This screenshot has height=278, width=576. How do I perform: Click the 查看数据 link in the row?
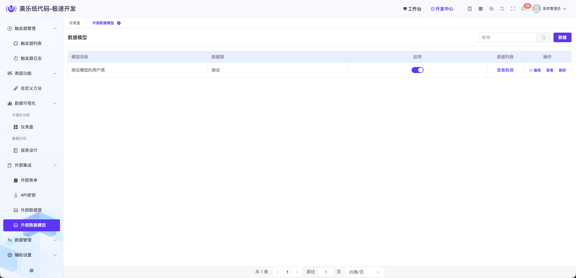[505, 70]
